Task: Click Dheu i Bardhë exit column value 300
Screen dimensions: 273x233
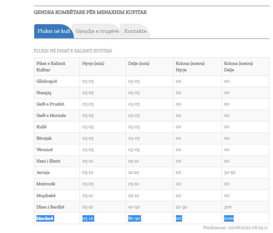Action: tap(228, 207)
